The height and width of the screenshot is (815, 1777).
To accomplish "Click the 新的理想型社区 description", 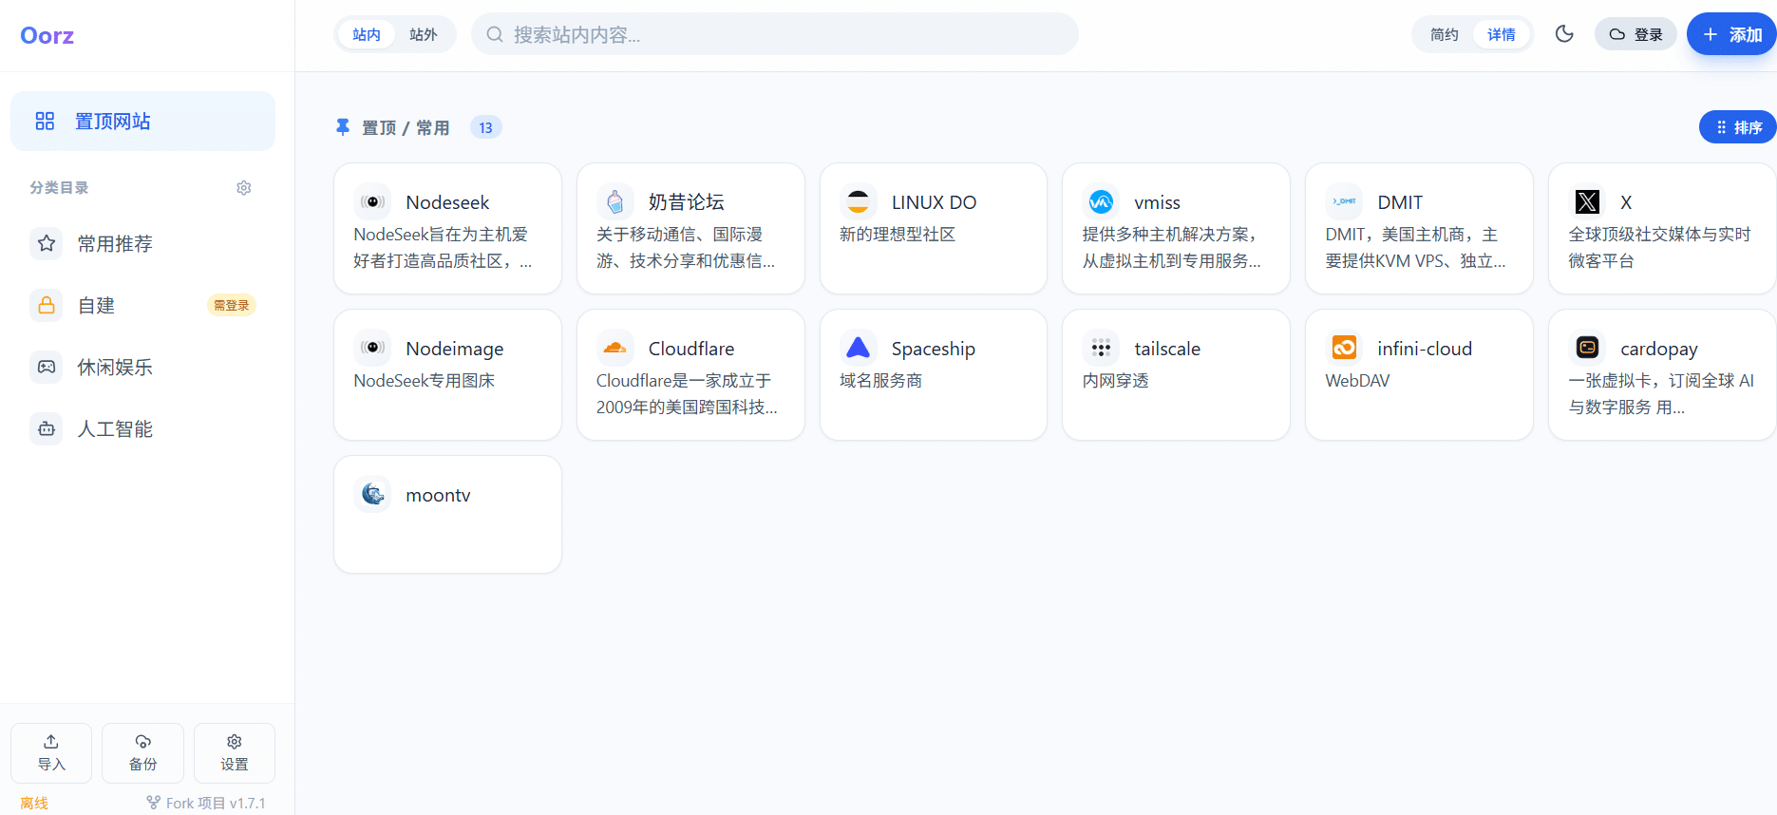I will [898, 235].
